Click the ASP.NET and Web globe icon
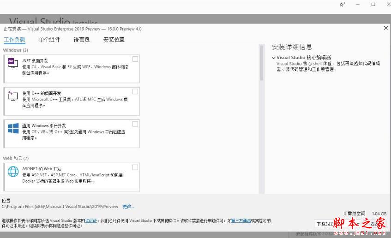This screenshot has height=238, width=391. (x=13, y=172)
